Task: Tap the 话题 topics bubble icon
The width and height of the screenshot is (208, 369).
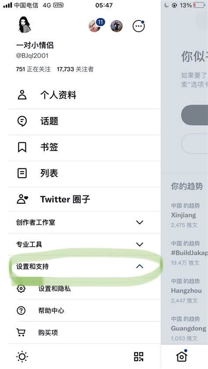Action: [x=22, y=121]
